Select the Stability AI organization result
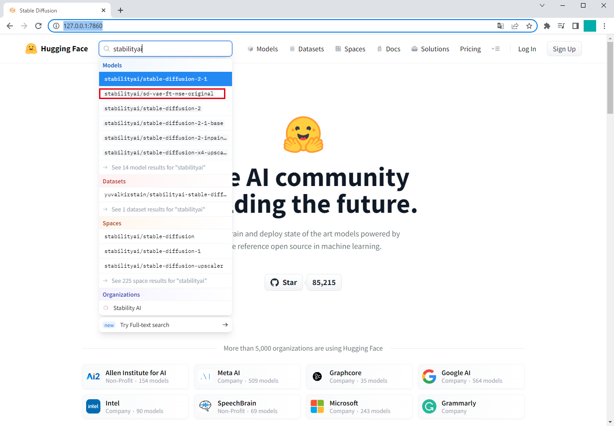The image size is (614, 426). 166,308
